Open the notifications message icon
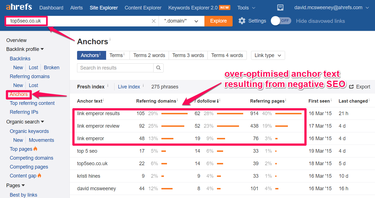Viewport: 375px width, 198px height. 280,8
